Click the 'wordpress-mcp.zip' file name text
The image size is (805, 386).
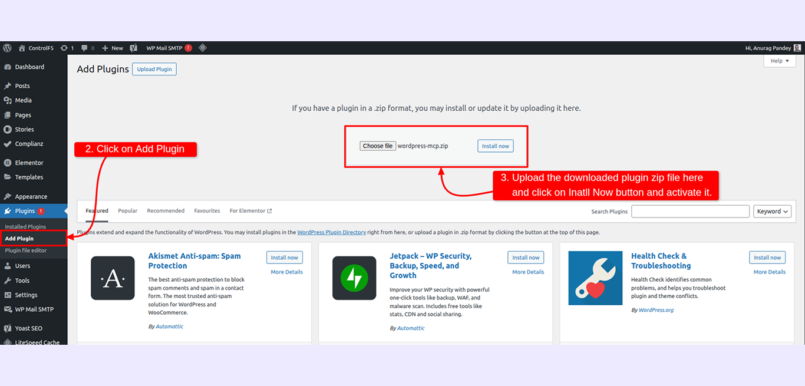tap(423, 146)
